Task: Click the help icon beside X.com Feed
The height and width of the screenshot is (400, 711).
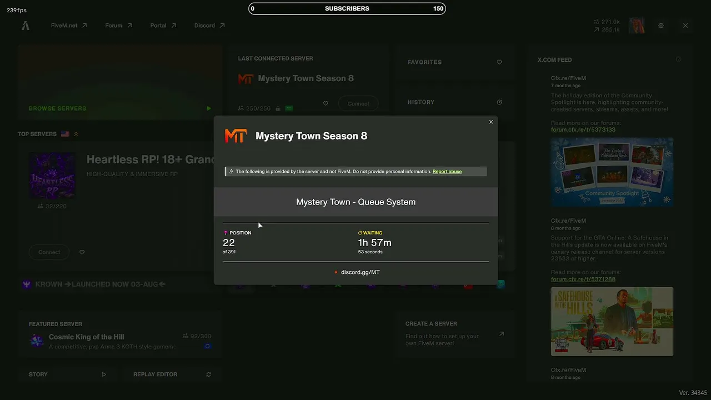Action: click(678, 59)
